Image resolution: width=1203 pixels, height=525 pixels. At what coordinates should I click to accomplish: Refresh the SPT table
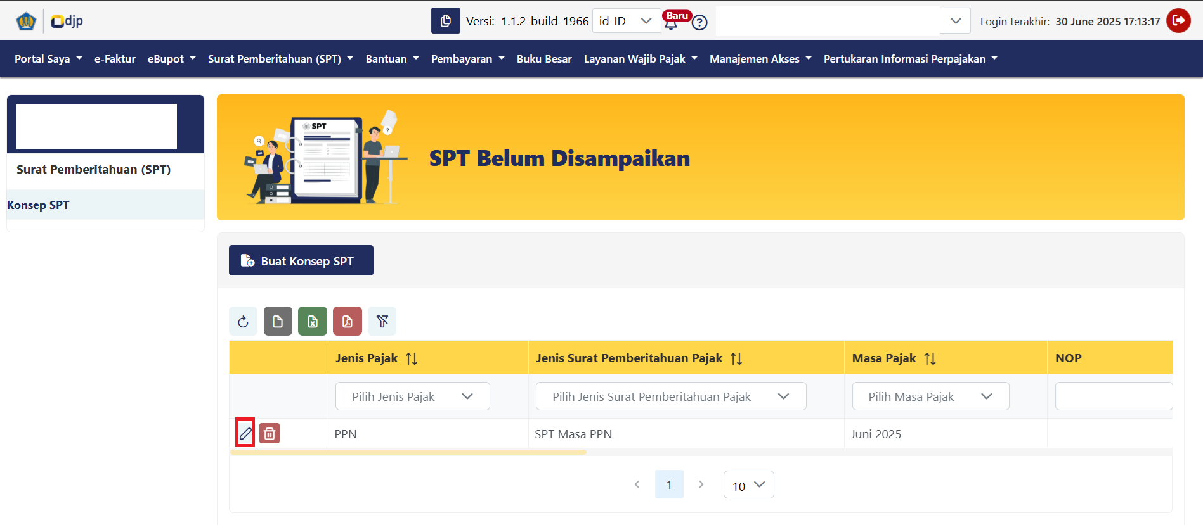pos(244,321)
